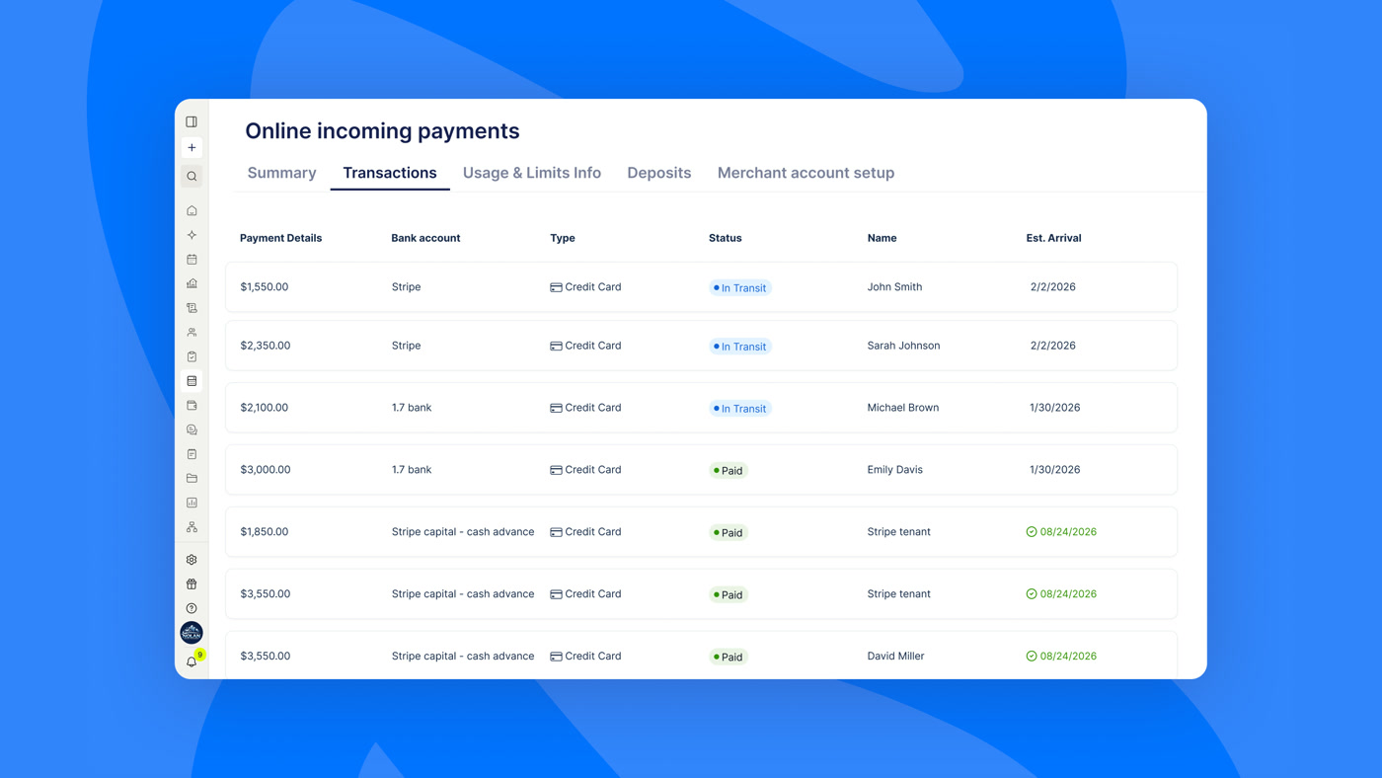Open search with the magnifier icon
This screenshot has width=1382, height=778.
click(192, 177)
